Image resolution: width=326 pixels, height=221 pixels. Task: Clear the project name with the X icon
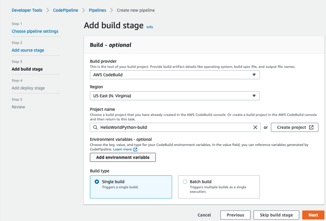(x=255, y=127)
